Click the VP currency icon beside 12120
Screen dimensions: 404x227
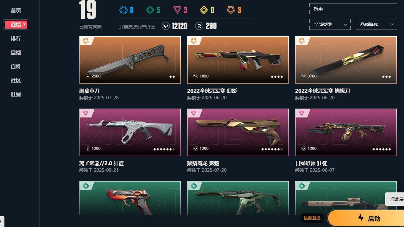[165, 26]
